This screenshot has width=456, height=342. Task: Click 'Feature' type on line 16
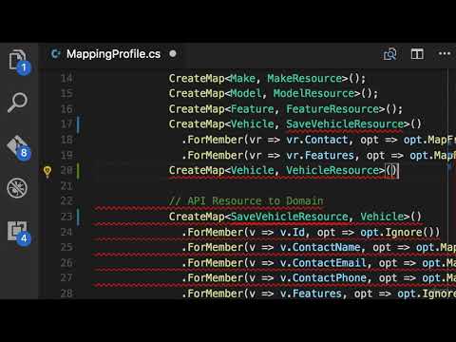point(253,109)
